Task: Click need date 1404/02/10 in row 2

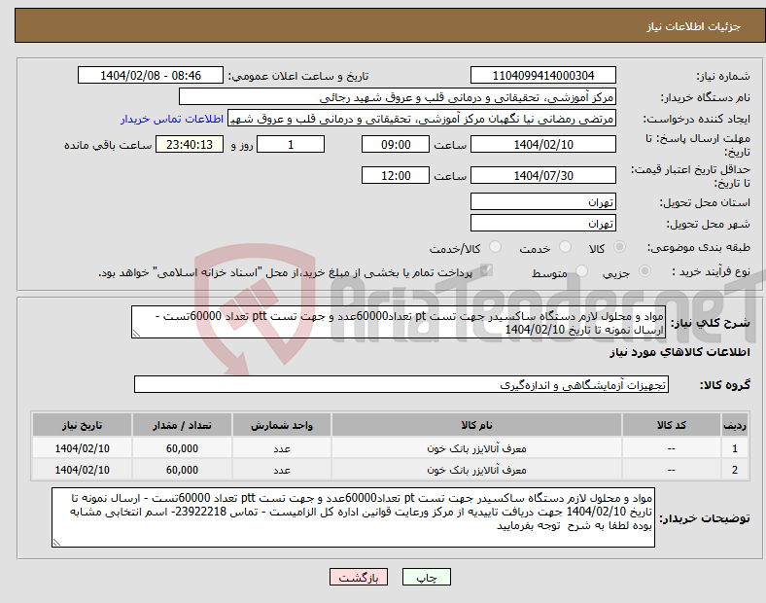Action: click(x=82, y=470)
